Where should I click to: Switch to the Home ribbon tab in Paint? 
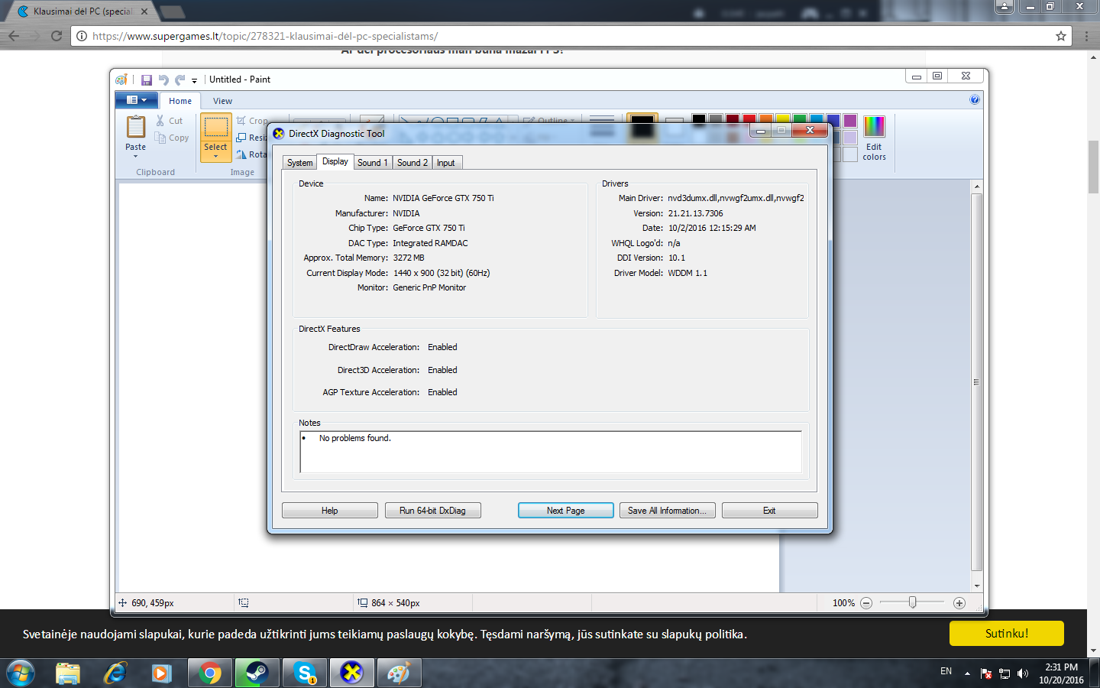[180, 101]
